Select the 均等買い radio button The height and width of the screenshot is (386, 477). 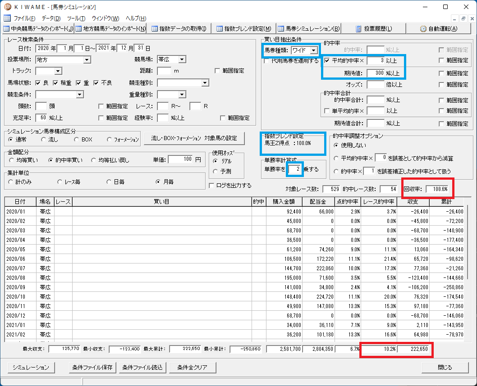pyautogui.click(x=12, y=160)
